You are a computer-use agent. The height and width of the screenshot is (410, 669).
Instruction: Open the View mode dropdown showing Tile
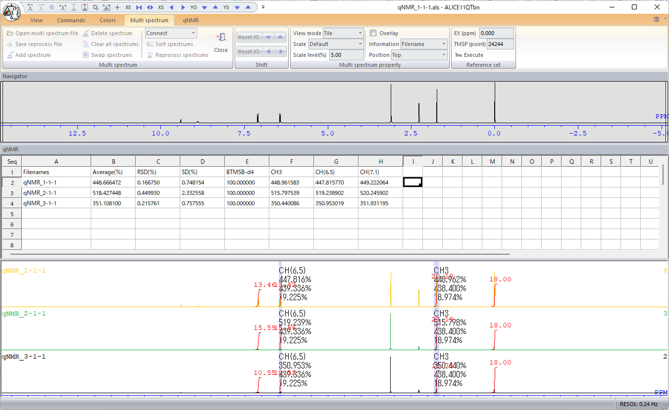point(343,33)
